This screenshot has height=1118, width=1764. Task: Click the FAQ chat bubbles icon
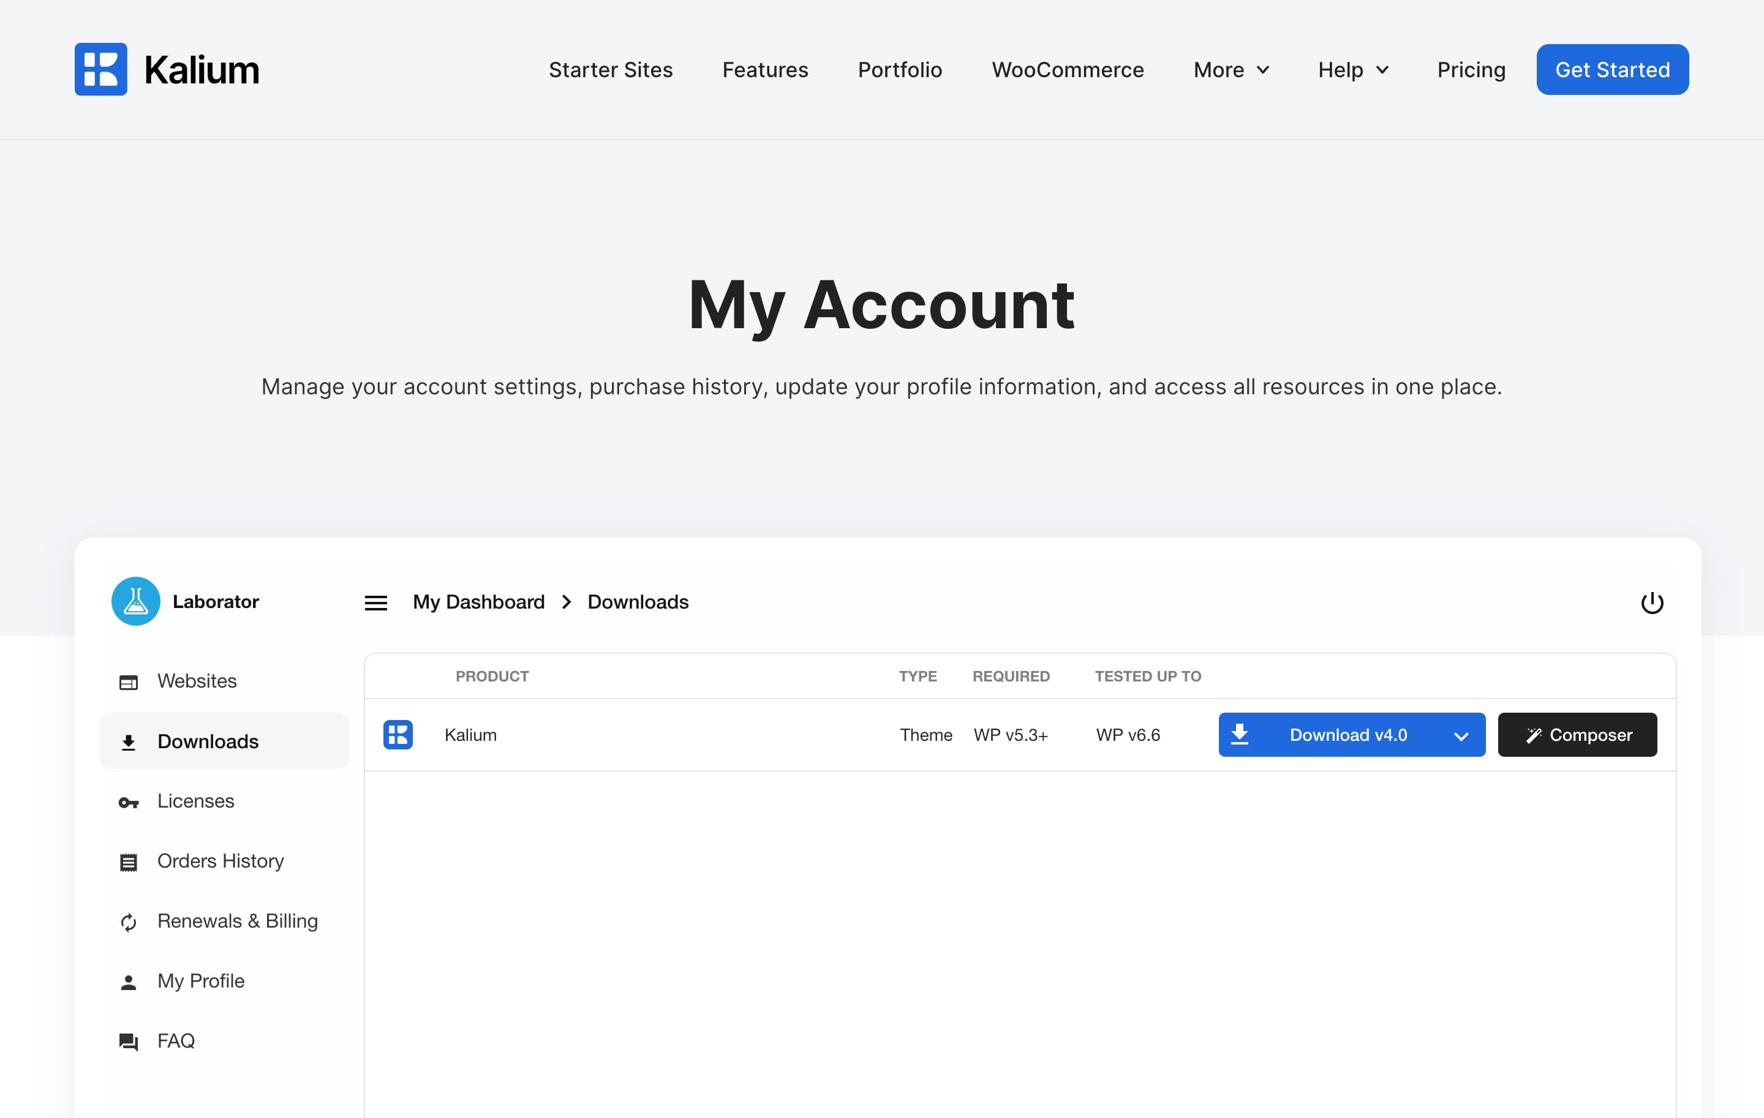(x=128, y=1042)
